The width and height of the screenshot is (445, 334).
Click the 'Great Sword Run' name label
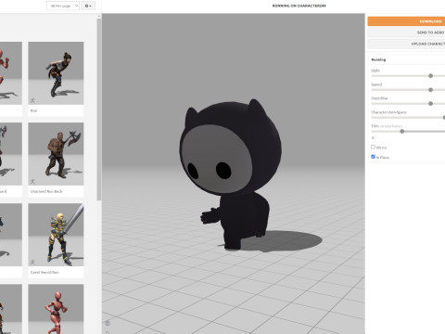click(44, 272)
